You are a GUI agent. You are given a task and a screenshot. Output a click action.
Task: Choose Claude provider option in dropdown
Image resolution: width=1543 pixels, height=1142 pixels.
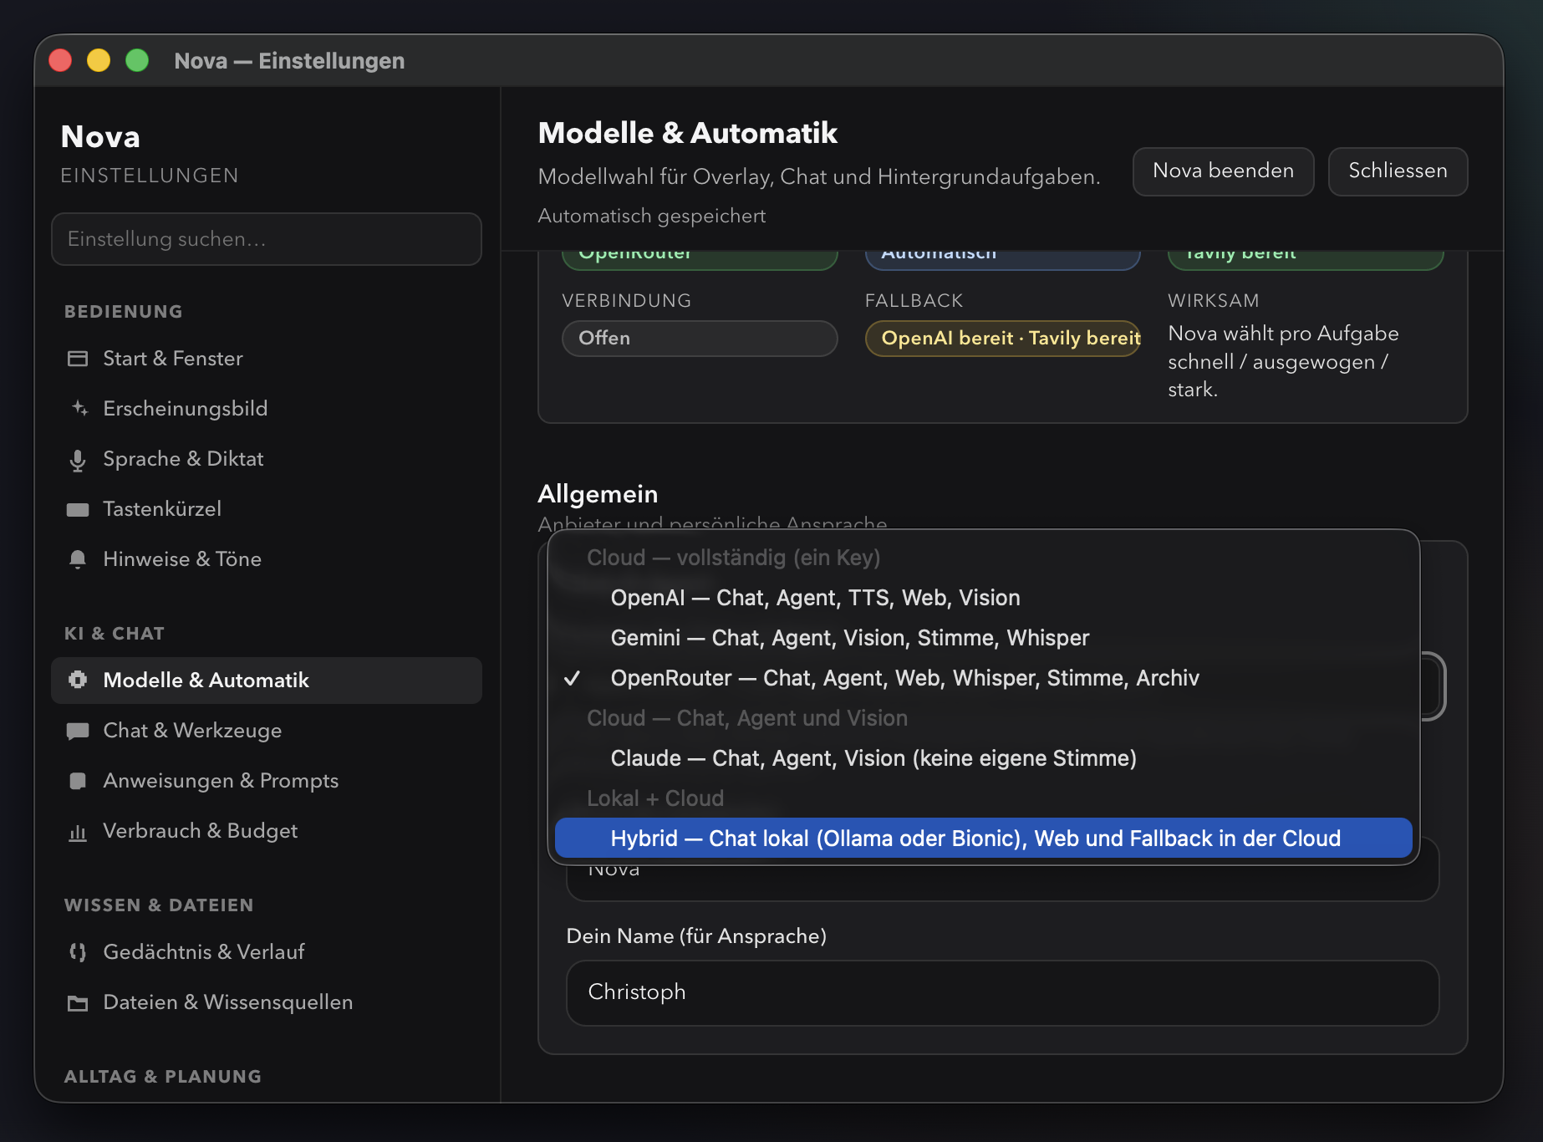point(984,758)
